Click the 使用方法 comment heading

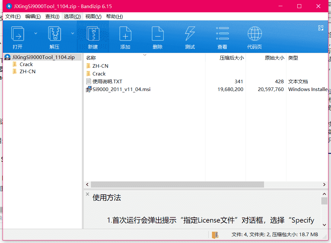click(x=106, y=198)
